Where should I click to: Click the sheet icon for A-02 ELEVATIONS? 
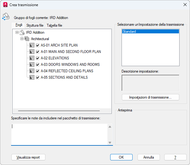tap(32, 58)
